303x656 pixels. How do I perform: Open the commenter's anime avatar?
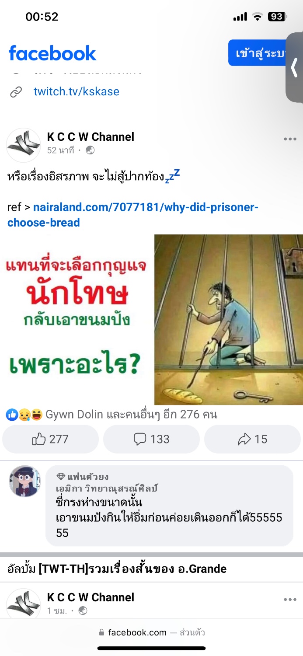click(x=25, y=481)
